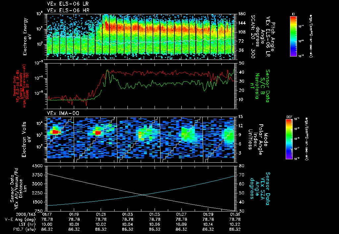Viewport: 339px width, 234px height.
Task: Click the 01:27 time tick label
Action: pos(181,214)
